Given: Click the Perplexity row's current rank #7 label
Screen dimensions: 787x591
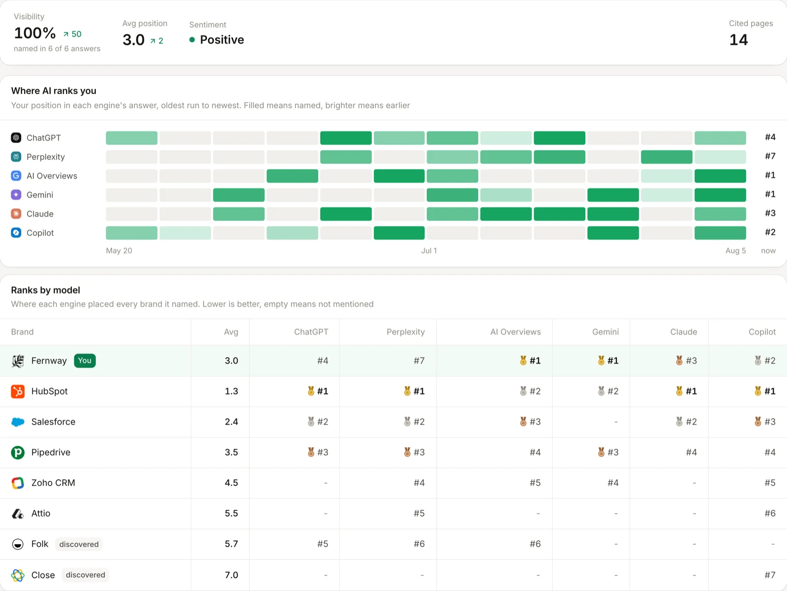Looking at the screenshot, I should 770,156.
